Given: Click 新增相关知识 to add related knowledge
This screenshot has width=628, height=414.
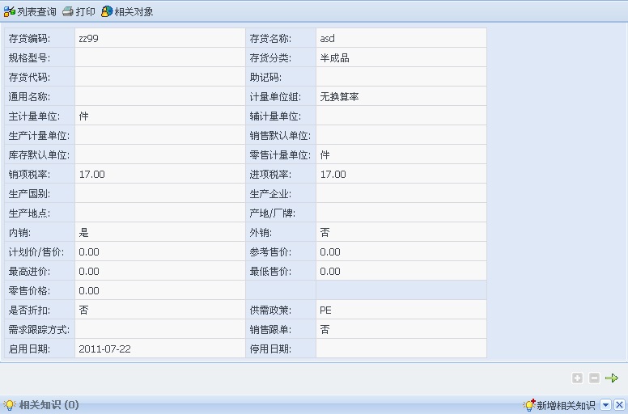Looking at the screenshot, I should tap(560, 405).
